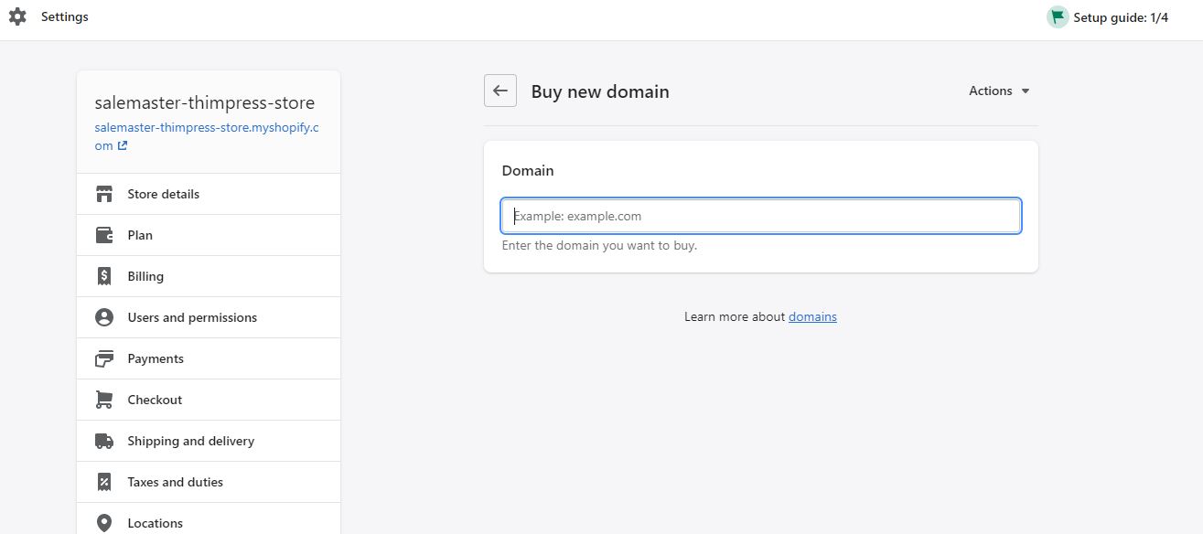
Task: Select the Locations map pin icon
Action: (103, 523)
